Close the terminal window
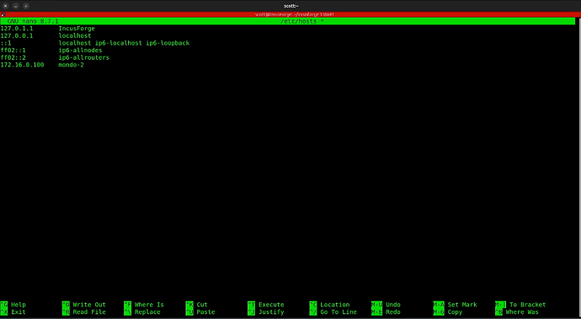The image size is (581, 319). [x=6, y=6]
